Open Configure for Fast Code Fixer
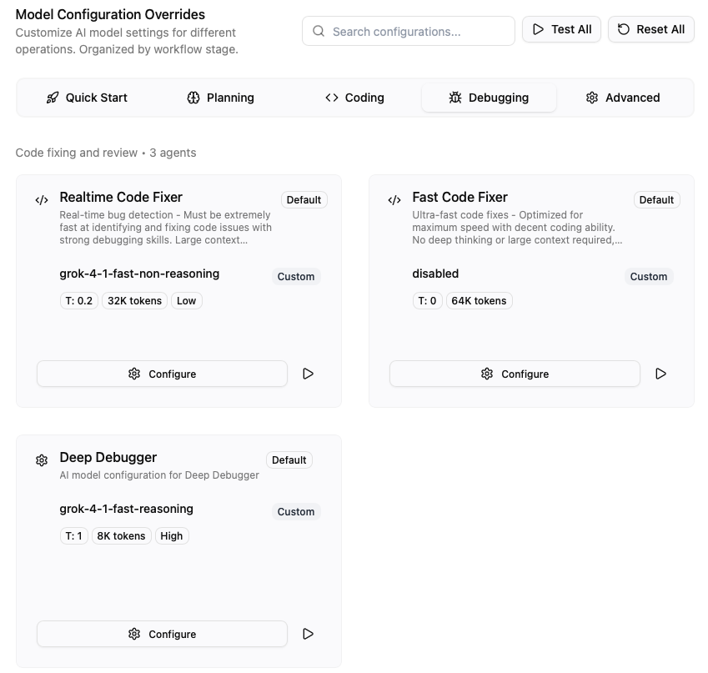Image resolution: width=708 pixels, height=673 pixels. 515,374
